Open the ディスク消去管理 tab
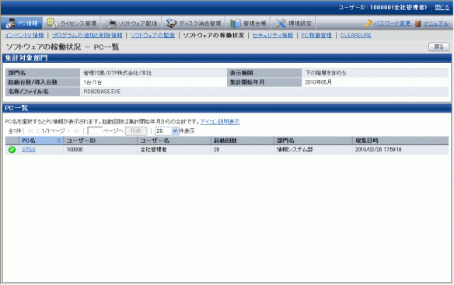The image size is (454, 285). (194, 23)
